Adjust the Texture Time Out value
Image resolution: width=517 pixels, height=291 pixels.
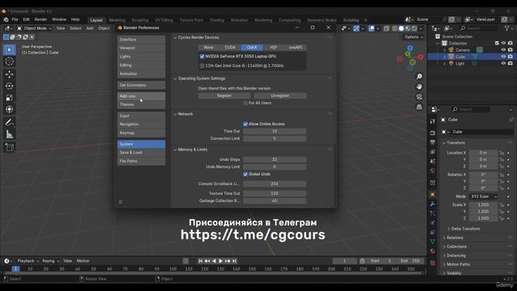pos(275,193)
